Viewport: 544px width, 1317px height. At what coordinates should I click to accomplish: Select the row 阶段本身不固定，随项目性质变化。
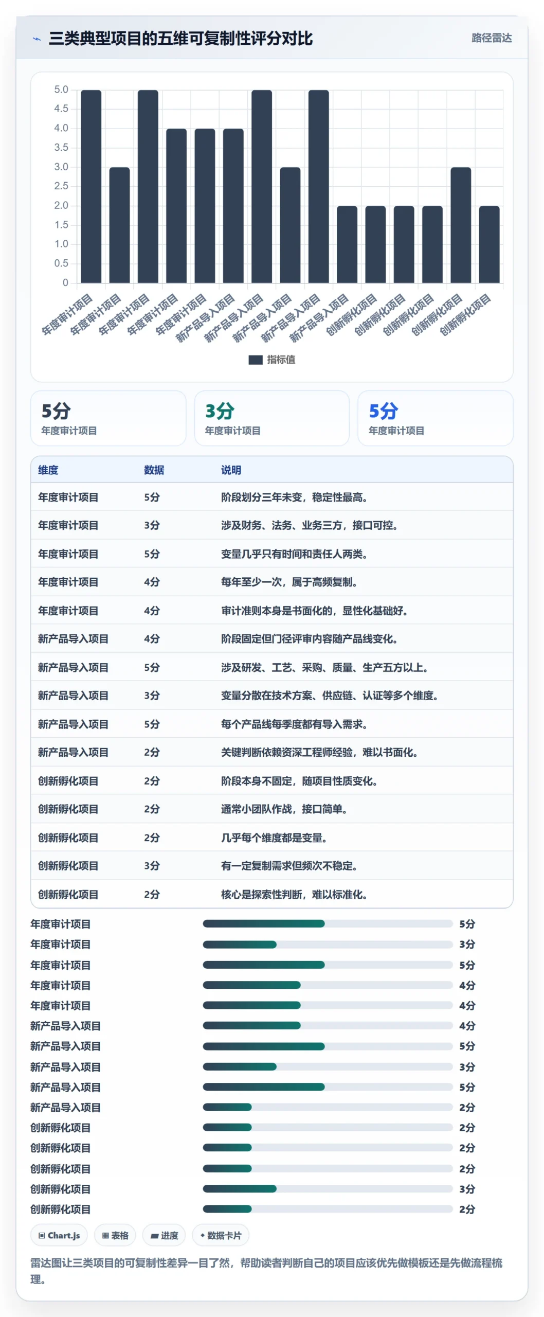pyautogui.click(x=272, y=781)
